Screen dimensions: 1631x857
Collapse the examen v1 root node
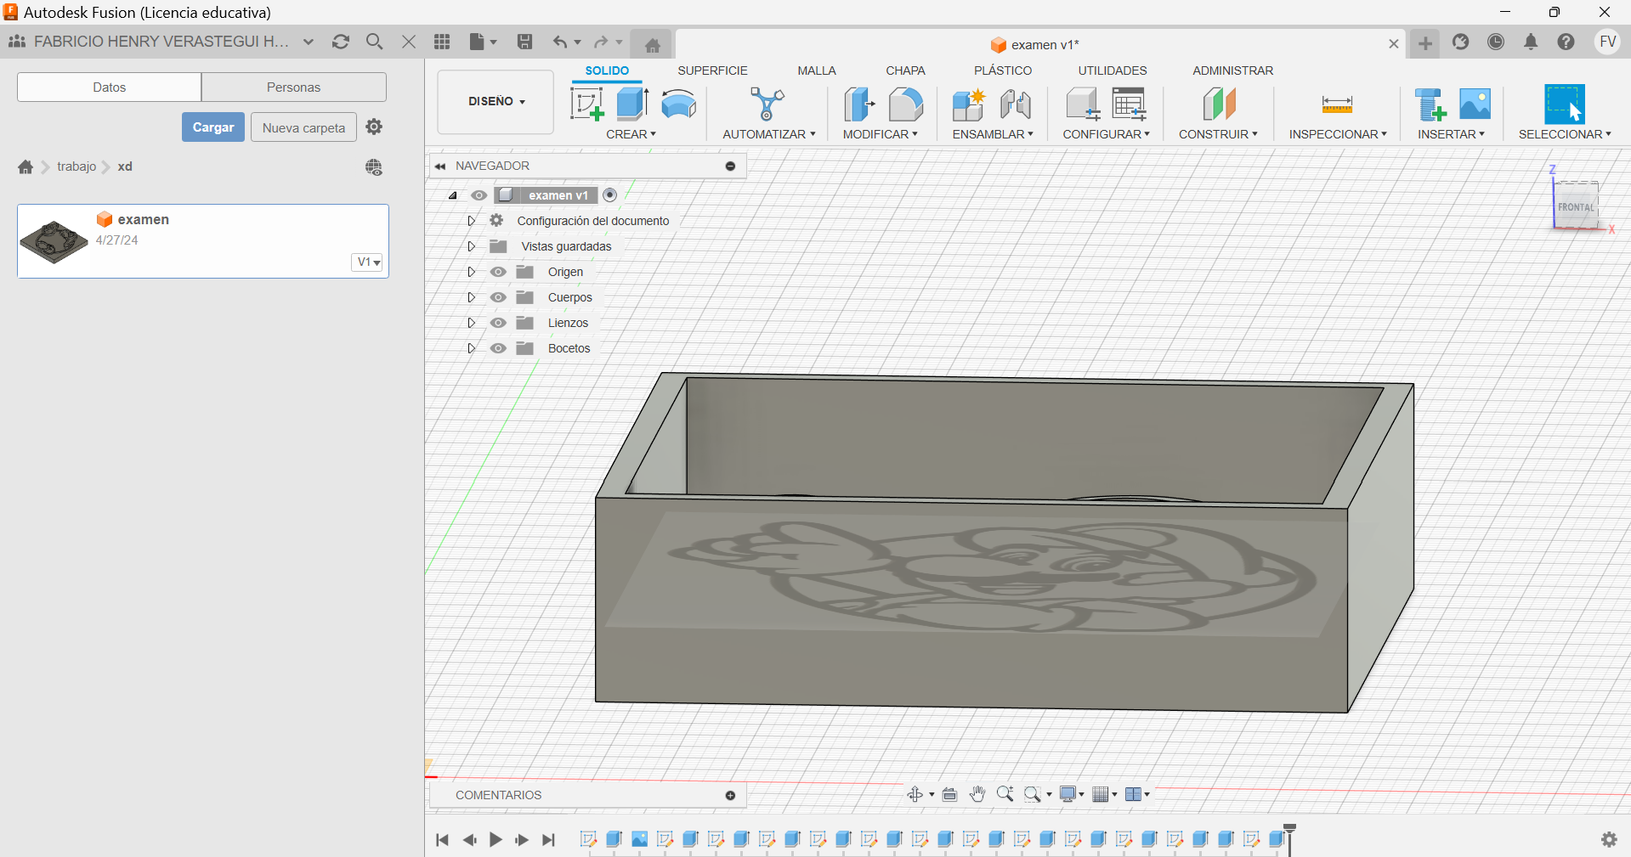tap(453, 195)
